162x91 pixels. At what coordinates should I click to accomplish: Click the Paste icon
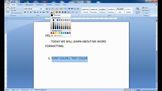pyautogui.click(x=8, y=9)
